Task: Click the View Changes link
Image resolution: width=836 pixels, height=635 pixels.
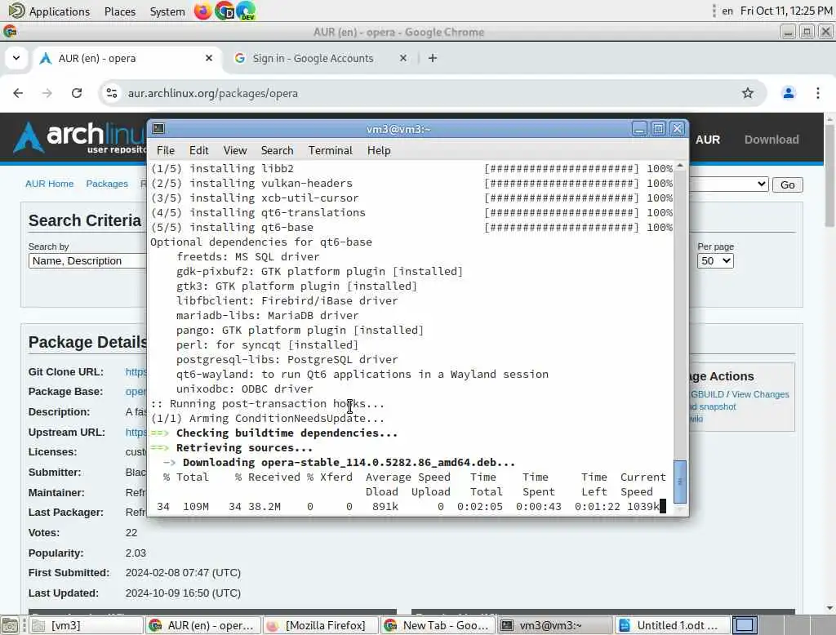Action: [x=760, y=394]
